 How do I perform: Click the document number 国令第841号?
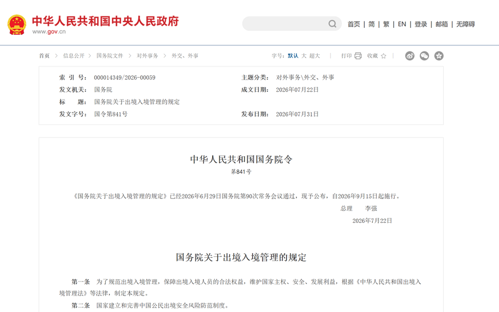111,114
